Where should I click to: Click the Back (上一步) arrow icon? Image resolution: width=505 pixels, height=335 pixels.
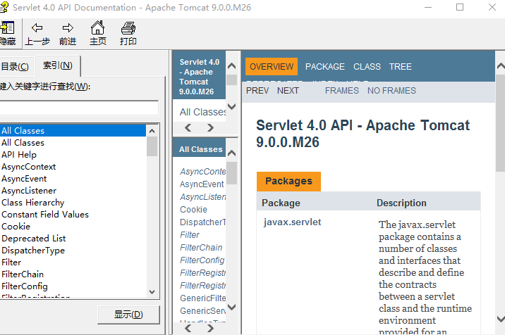click(37, 28)
